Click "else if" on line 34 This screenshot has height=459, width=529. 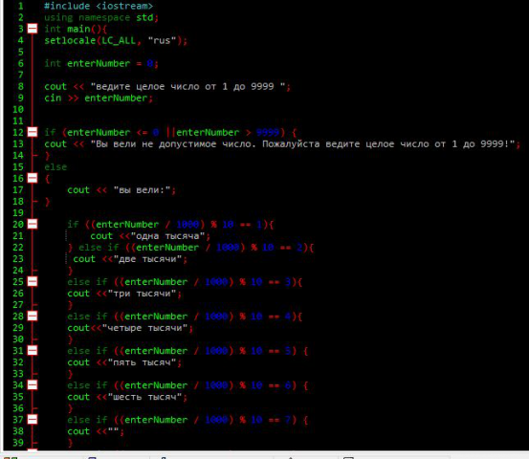87,385
